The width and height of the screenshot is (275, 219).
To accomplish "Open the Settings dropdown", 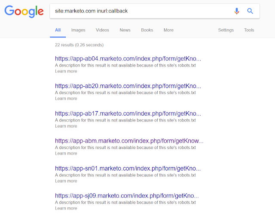I will click(x=226, y=30).
